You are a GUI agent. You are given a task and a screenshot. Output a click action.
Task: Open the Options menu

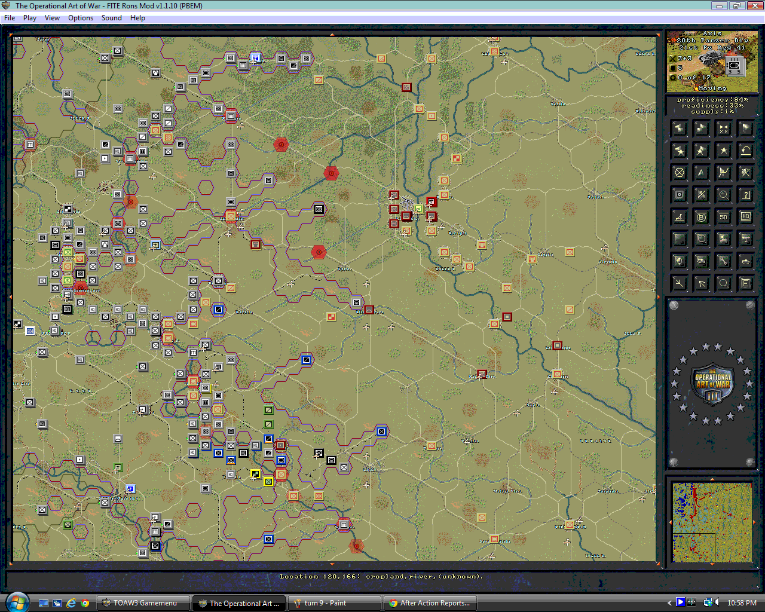coord(81,18)
